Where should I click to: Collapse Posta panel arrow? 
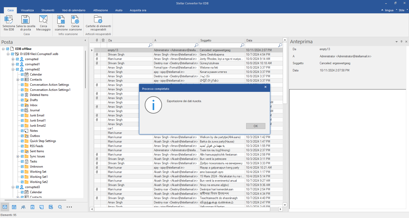[x=85, y=40]
